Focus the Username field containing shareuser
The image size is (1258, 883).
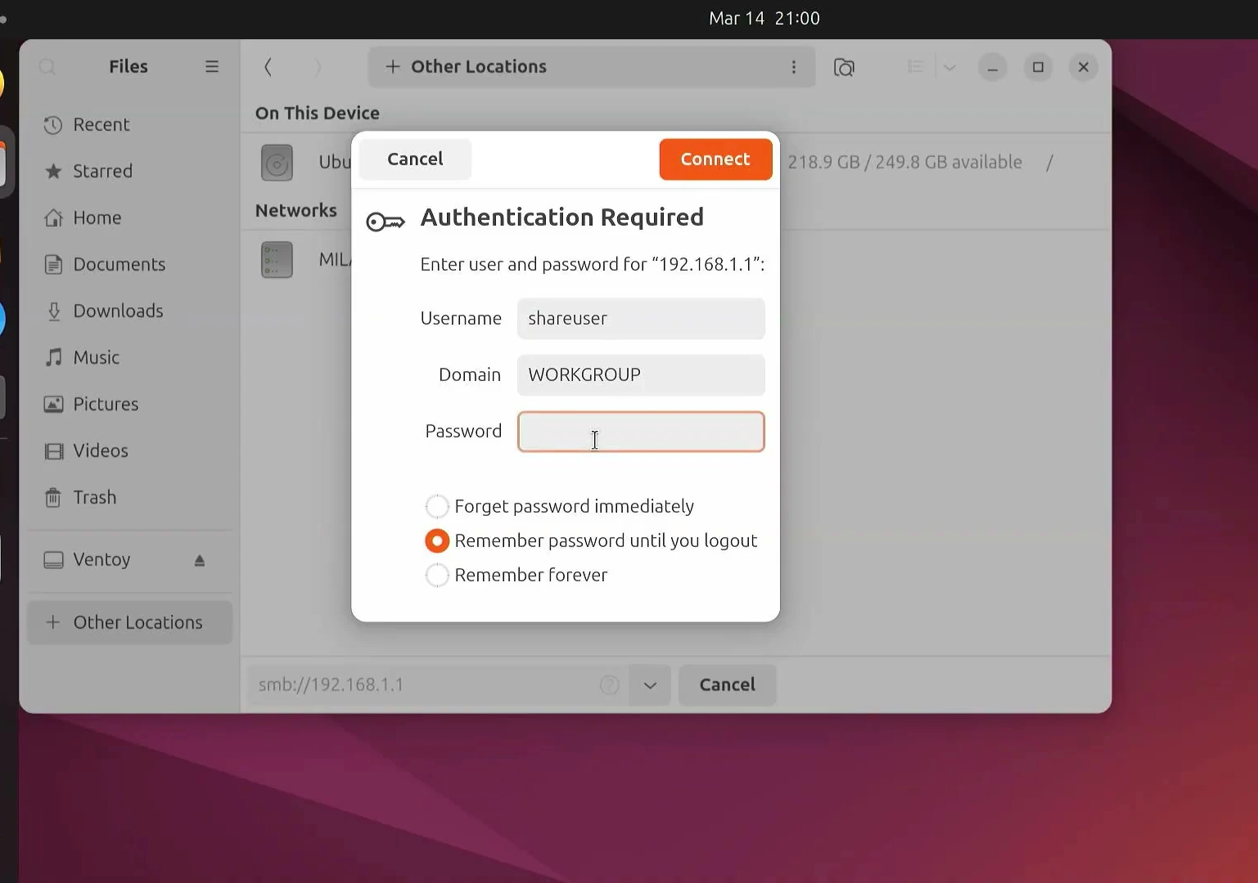tap(641, 319)
